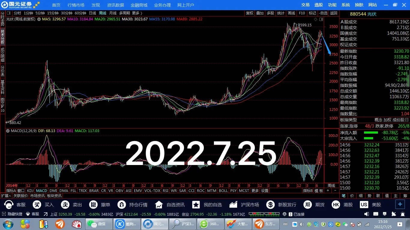Click the 卖出 sell icon
Image resolution: width=410 pixels, height=230 pixels.
[65, 205]
